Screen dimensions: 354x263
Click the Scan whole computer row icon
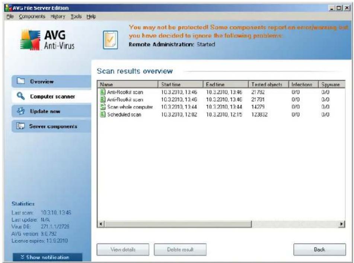click(x=103, y=107)
